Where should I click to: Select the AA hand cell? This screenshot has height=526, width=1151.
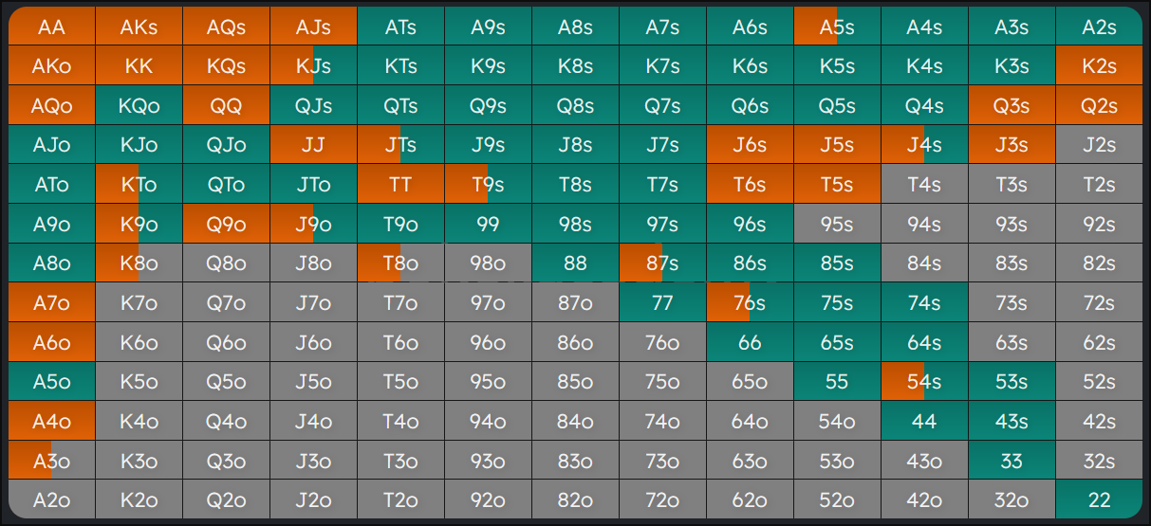[52, 27]
